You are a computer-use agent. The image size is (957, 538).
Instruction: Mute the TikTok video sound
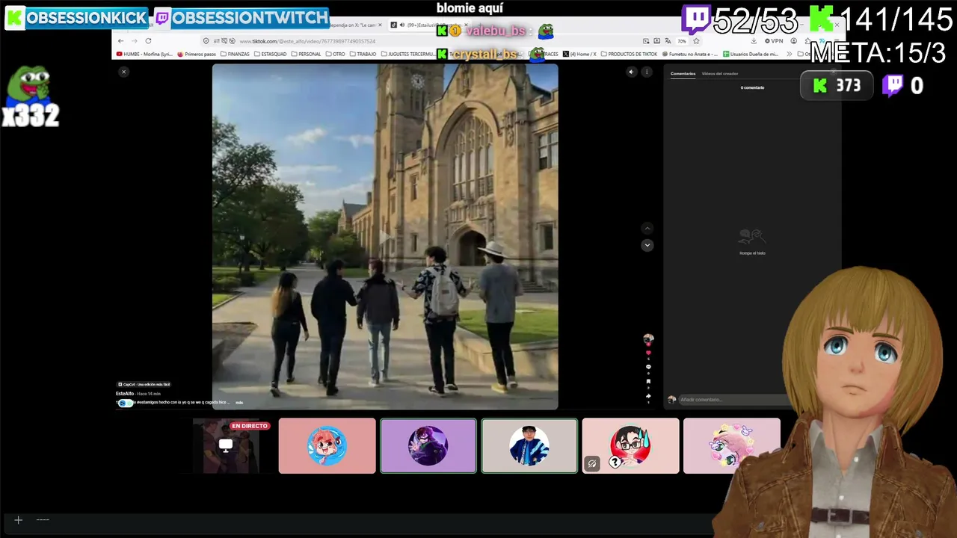click(632, 72)
